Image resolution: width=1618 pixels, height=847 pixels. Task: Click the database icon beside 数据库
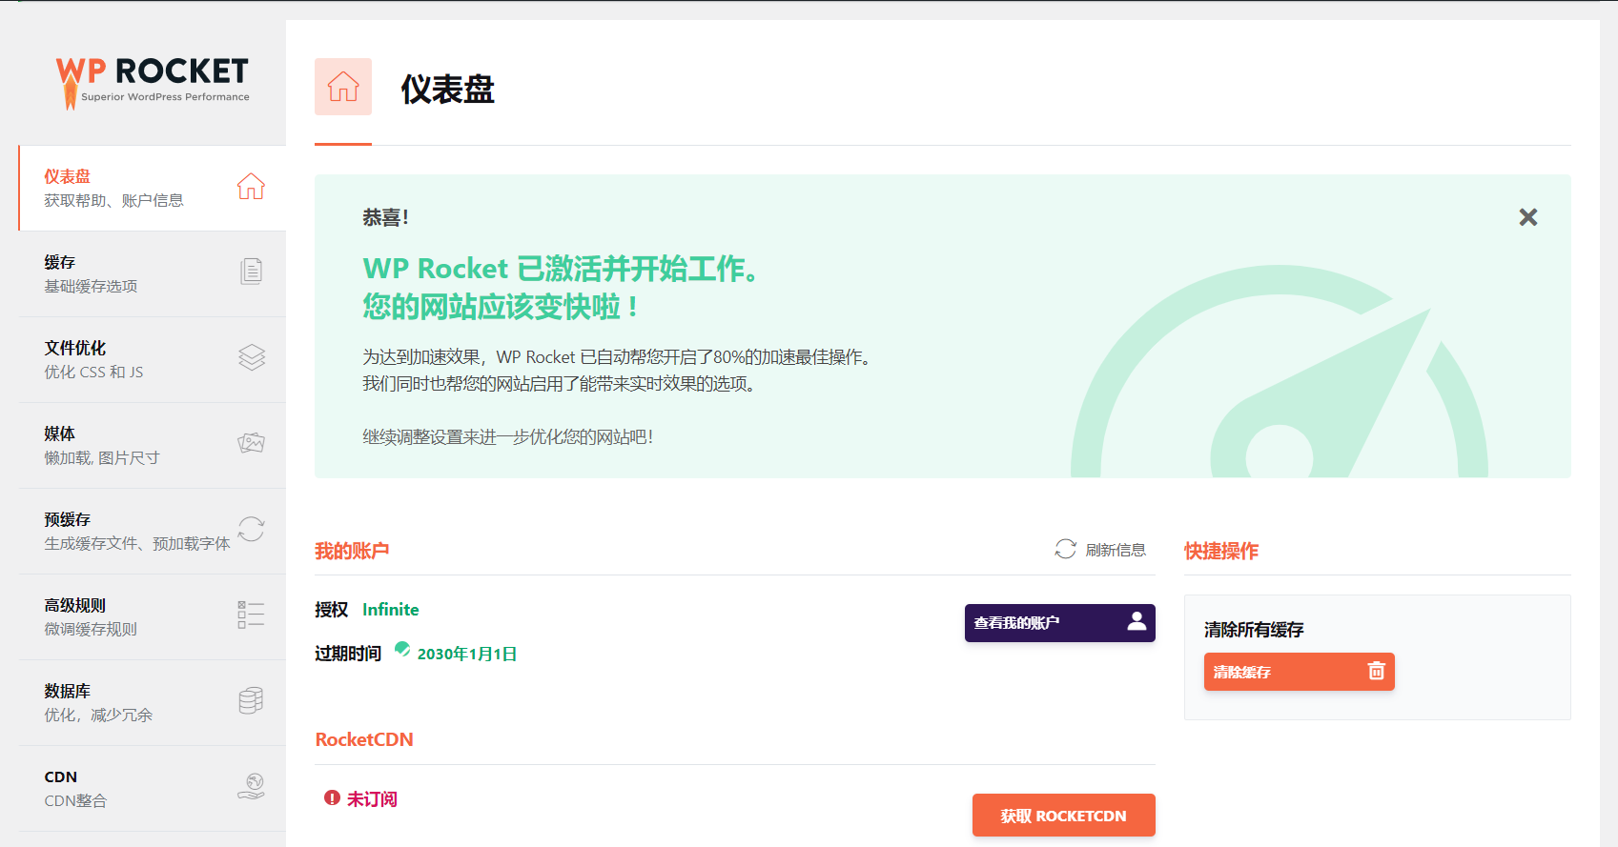251,700
